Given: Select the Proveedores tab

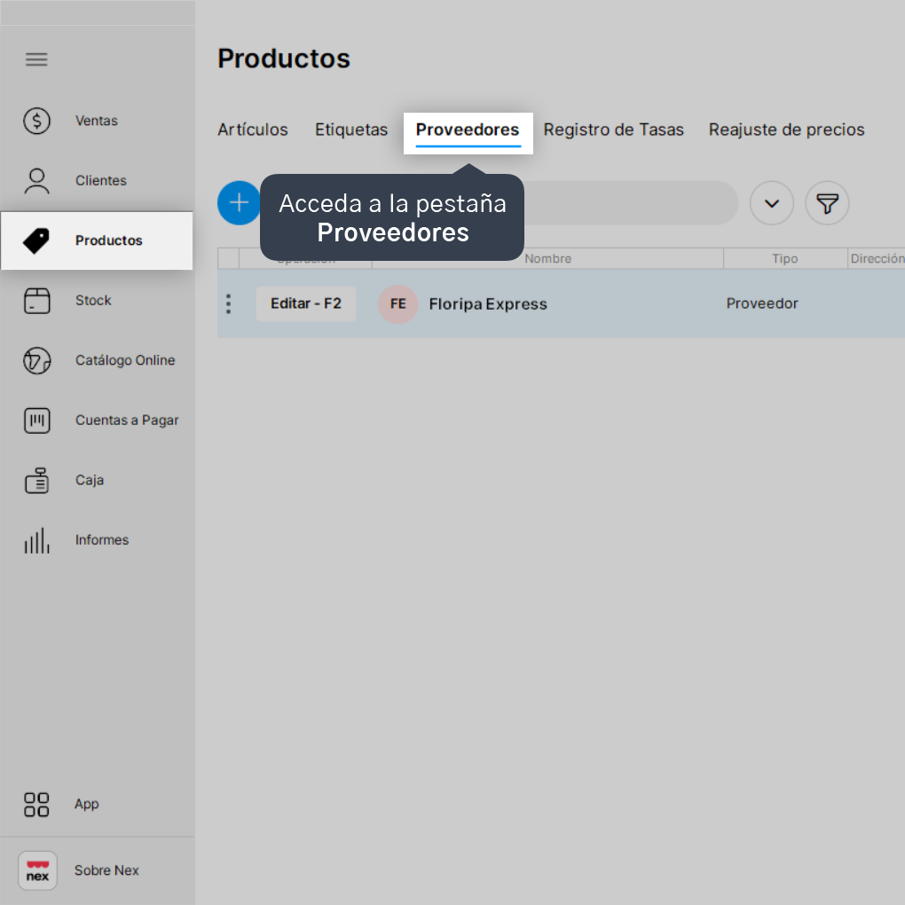Looking at the screenshot, I should (468, 132).
